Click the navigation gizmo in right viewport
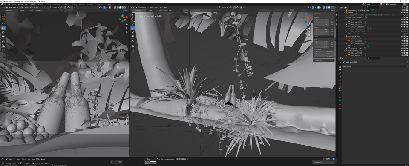 [306, 18]
